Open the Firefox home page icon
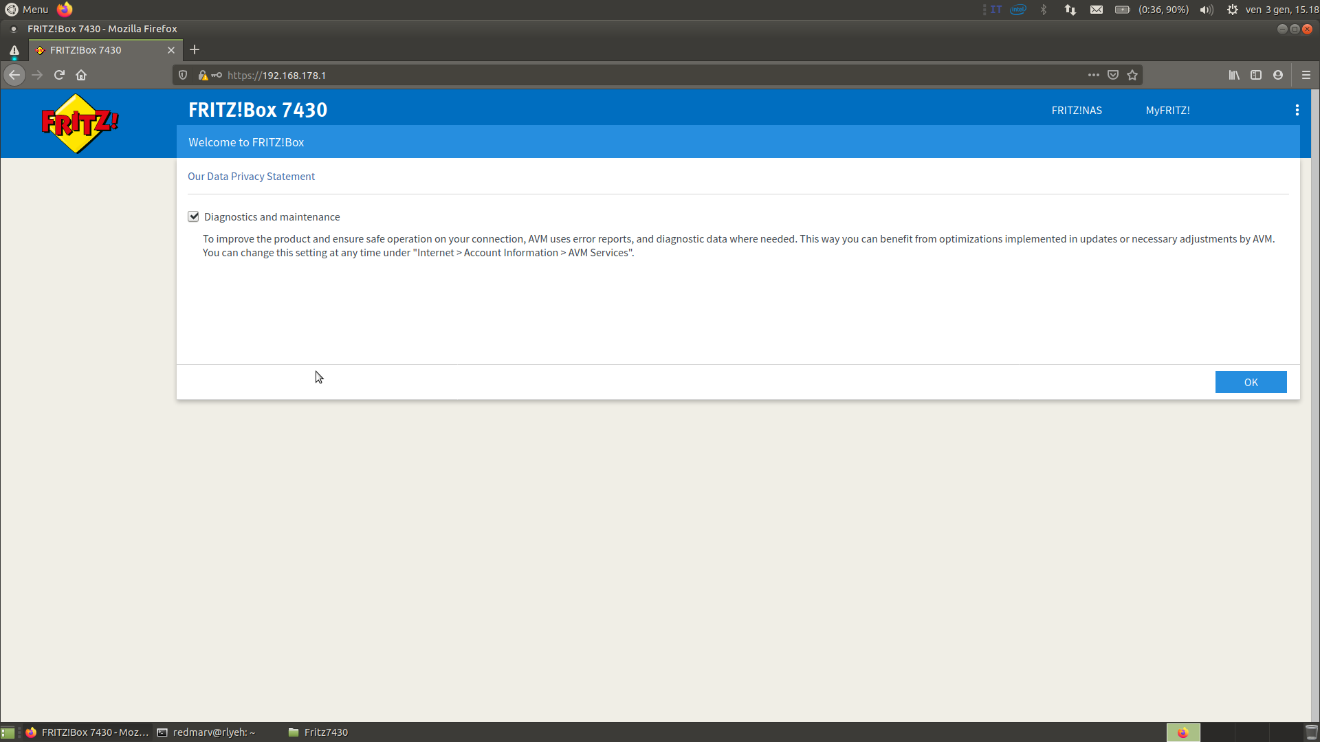This screenshot has width=1320, height=742. coord(81,75)
